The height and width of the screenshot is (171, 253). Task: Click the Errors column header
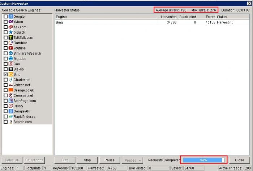click(x=206, y=17)
